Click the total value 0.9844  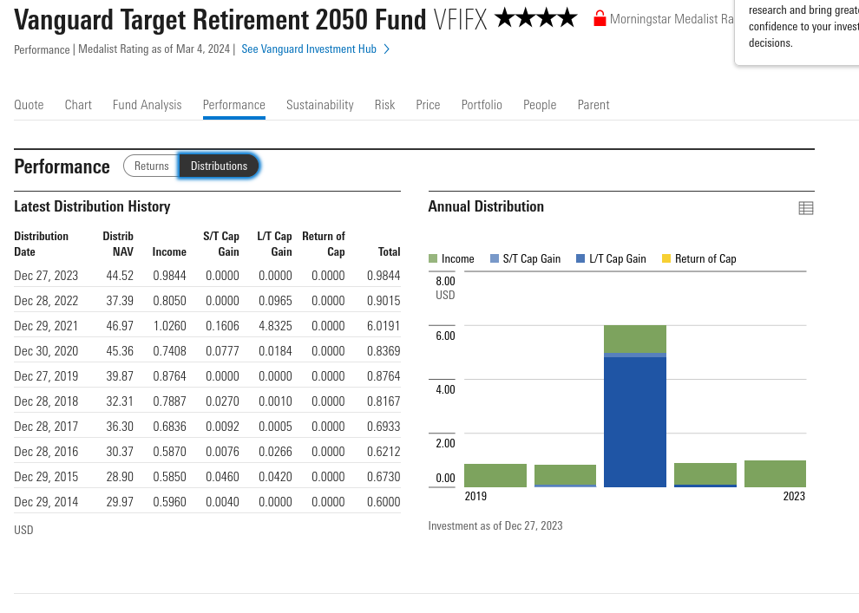[x=384, y=276]
